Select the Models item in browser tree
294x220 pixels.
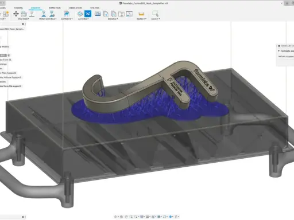[x=5, y=46]
